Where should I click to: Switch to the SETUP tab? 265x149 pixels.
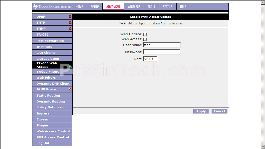coord(95,6)
